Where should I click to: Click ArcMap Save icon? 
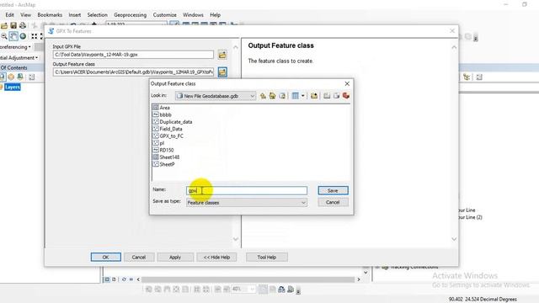[x=13, y=26]
